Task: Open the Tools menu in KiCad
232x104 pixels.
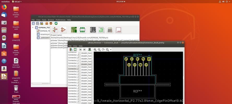Action: pos(44,20)
